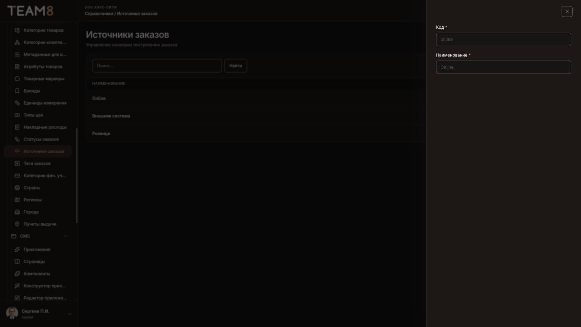
Task: Click the Атрибуты товаров icon
Action: pos(17,67)
